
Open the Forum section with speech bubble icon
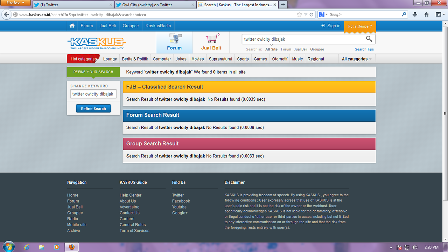(174, 42)
